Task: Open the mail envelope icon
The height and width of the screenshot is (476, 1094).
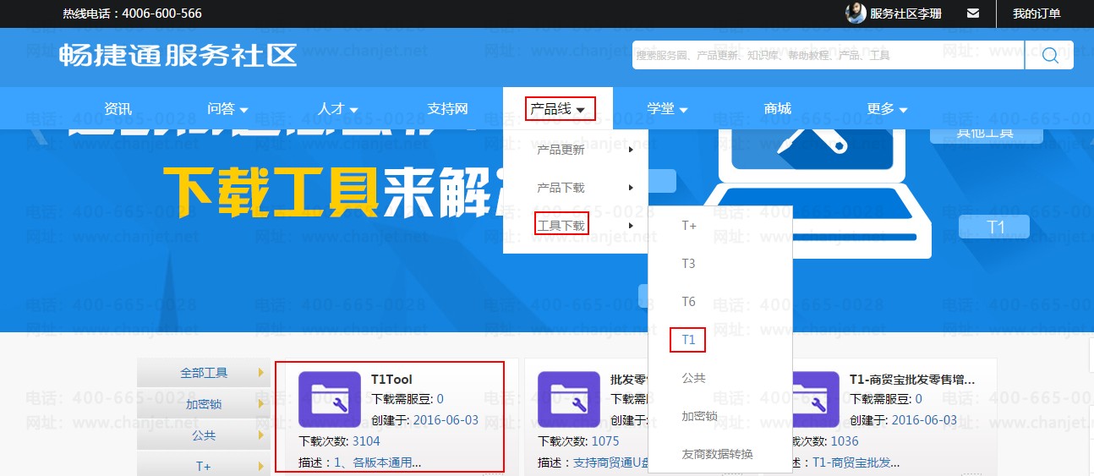Action: coord(973,14)
